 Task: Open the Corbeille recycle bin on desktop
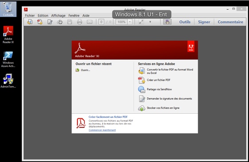(8, 9)
